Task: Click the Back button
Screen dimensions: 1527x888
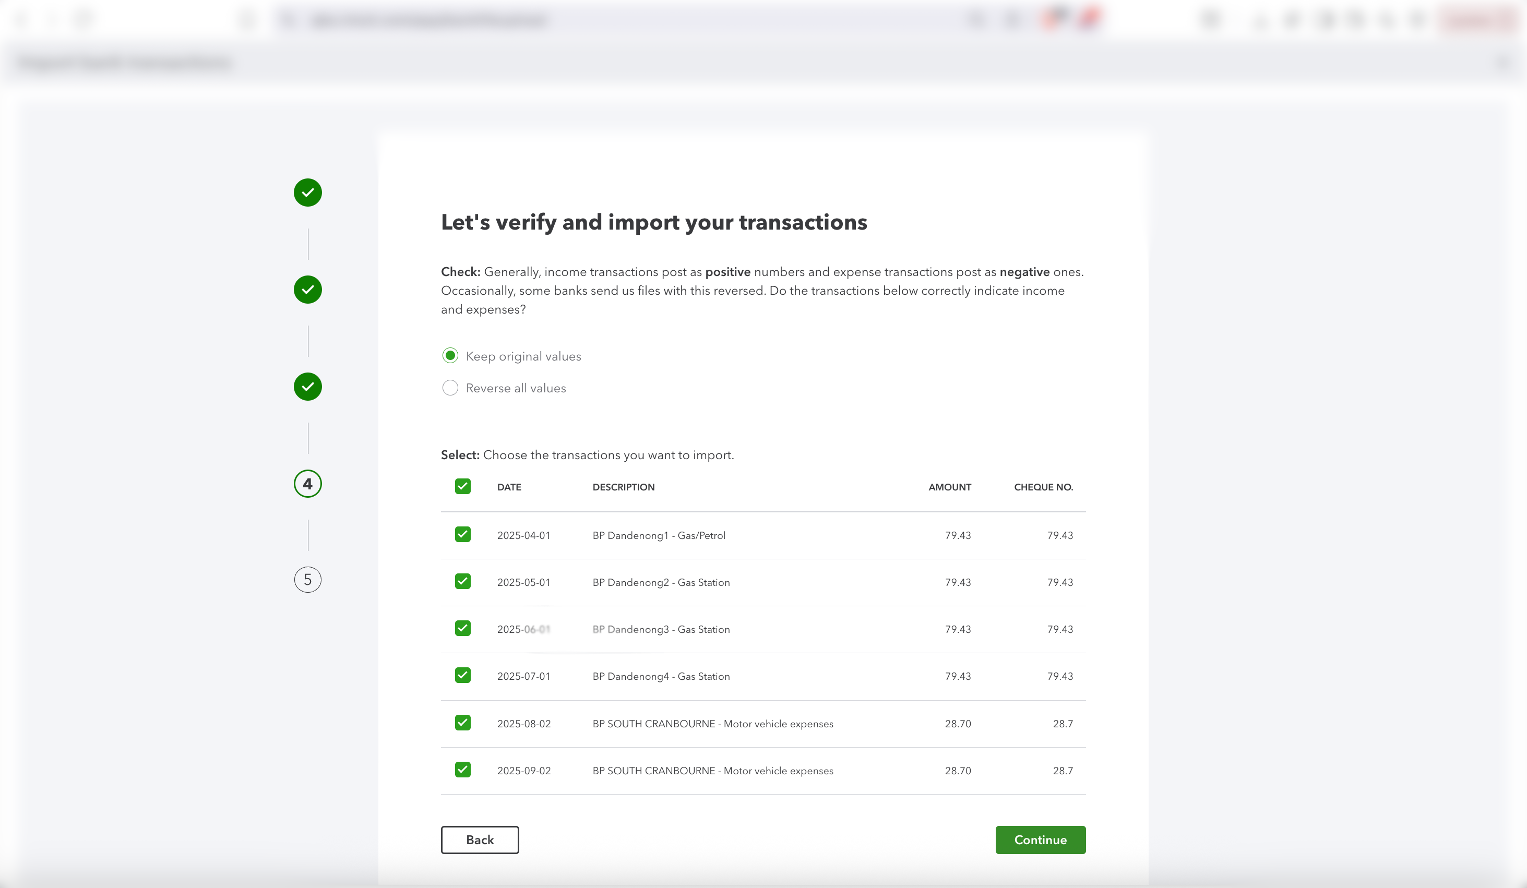Action: pyautogui.click(x=480, y=839)
